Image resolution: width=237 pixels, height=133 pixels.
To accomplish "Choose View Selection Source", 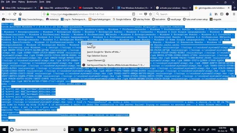I will (x=116, y=56).
